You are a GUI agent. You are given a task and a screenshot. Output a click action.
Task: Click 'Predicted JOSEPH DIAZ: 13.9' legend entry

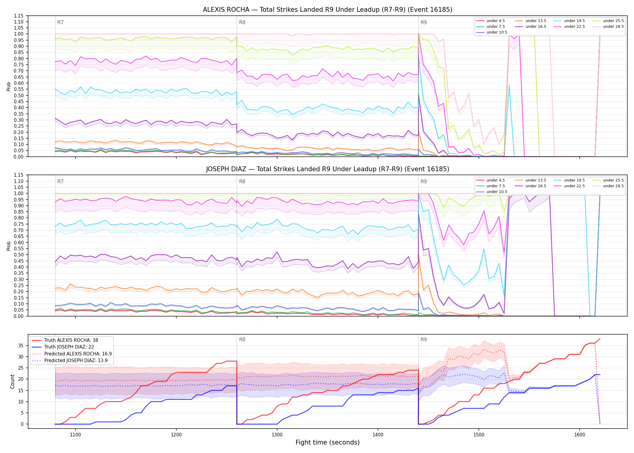click(70, 360)
